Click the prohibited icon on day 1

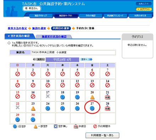(x=18, y=74)
